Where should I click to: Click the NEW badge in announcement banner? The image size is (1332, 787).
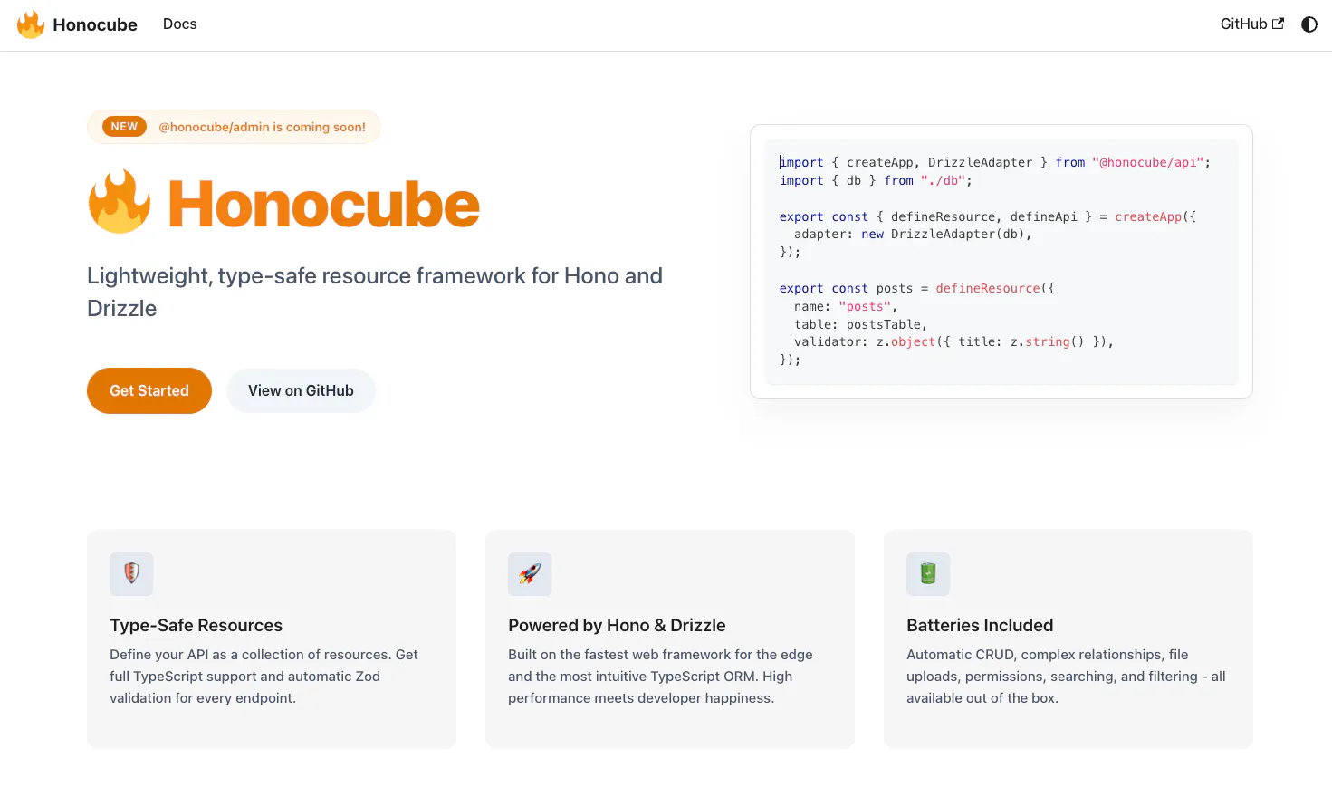124,127
